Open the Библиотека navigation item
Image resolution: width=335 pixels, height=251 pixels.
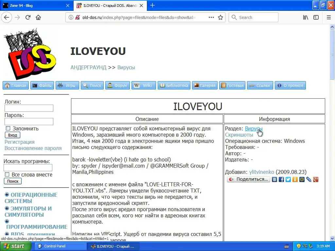click(x=174, y=85)
